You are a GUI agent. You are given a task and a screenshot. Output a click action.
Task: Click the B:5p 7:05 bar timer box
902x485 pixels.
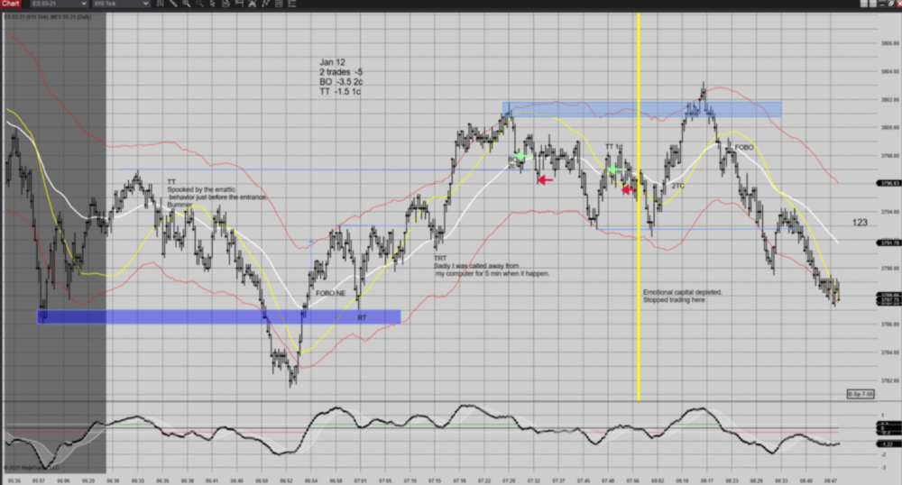(860, 395)
